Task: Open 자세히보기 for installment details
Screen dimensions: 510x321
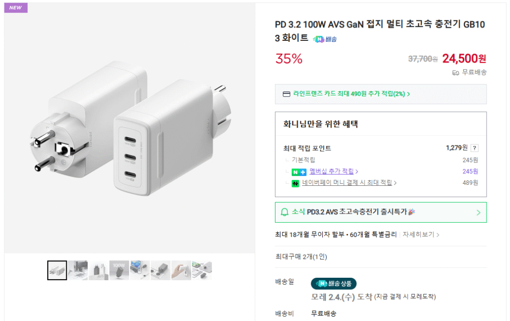Action: [418, 234]
